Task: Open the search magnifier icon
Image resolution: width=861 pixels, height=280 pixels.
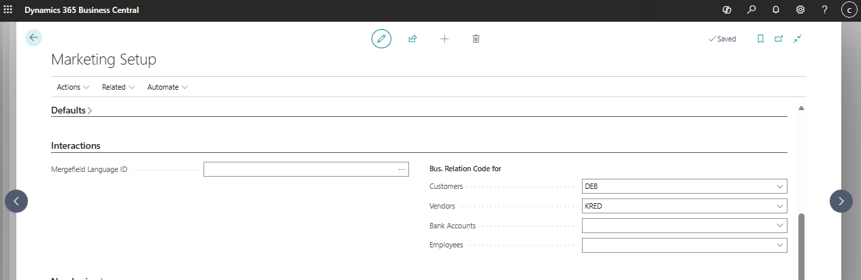Action: point(751,10)
